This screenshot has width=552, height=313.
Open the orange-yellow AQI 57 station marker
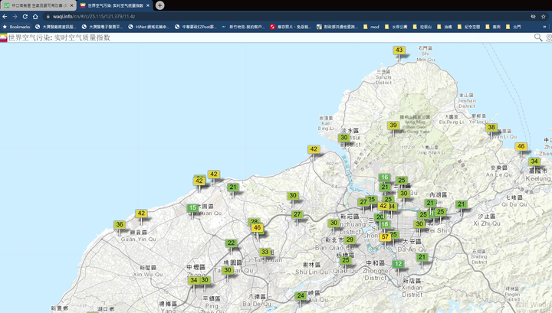click(385, 237)
